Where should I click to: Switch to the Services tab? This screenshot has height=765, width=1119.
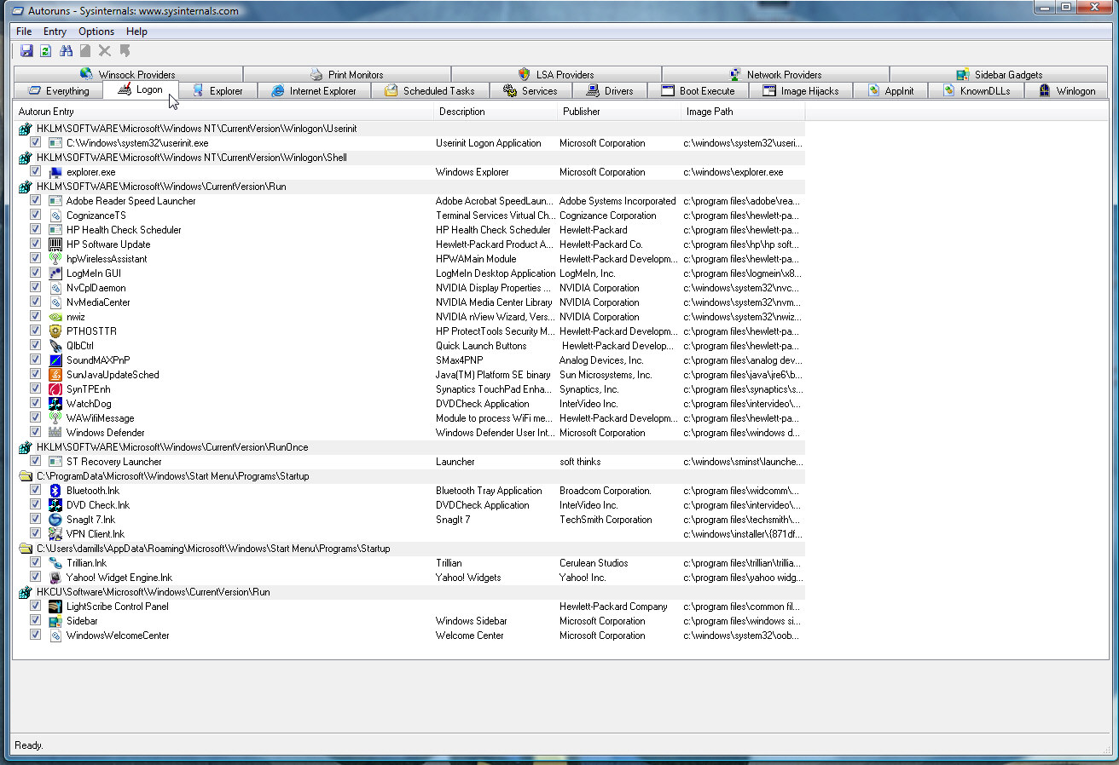click(x=530, y=90)
